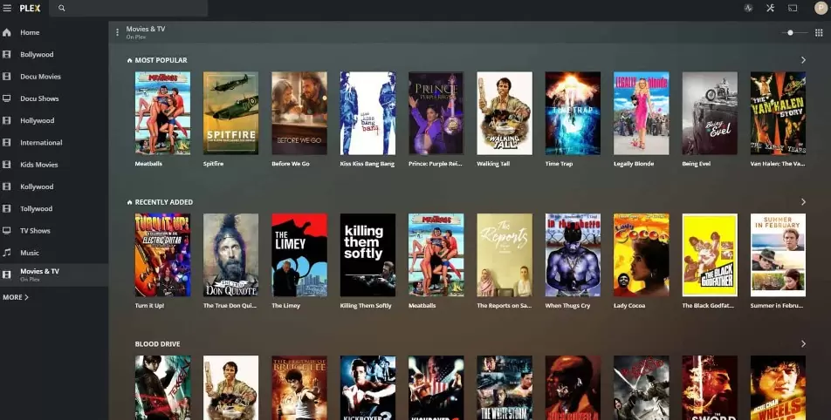
Task: Open the activity pulse icon
Action: (748, 8)
